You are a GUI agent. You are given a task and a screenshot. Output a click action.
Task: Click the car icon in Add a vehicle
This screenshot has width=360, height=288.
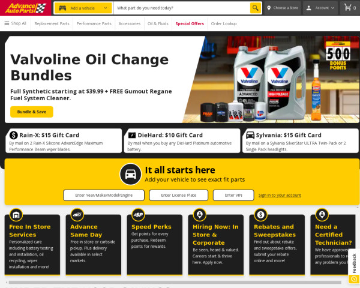[62, 8]
